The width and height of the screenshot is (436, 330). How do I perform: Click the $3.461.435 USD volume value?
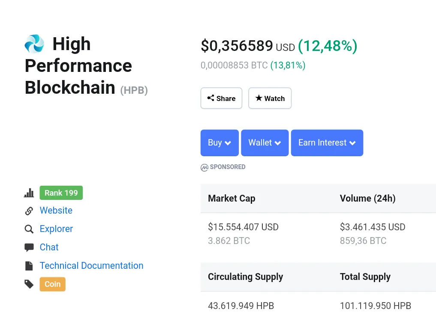click(x=373, y=227)
